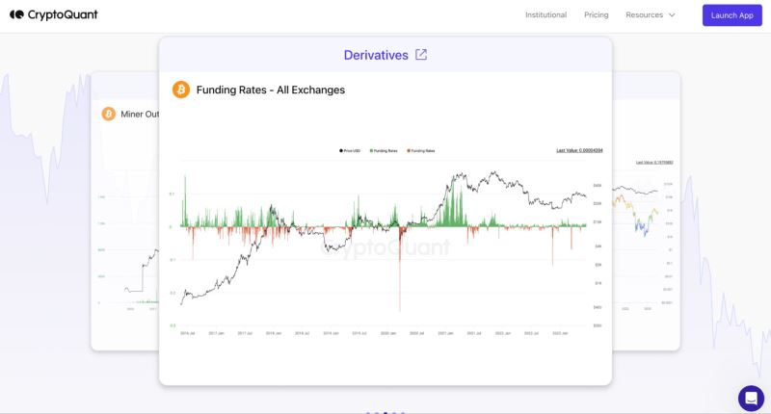Viewport: 771px width, 414px height.
Task: Open the Derivatives external link icon
Action: 421,55
